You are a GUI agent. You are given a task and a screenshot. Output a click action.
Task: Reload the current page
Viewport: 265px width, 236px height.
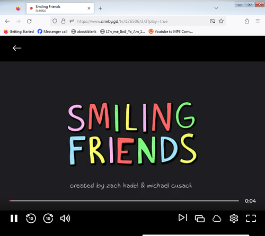coord(29,21)
